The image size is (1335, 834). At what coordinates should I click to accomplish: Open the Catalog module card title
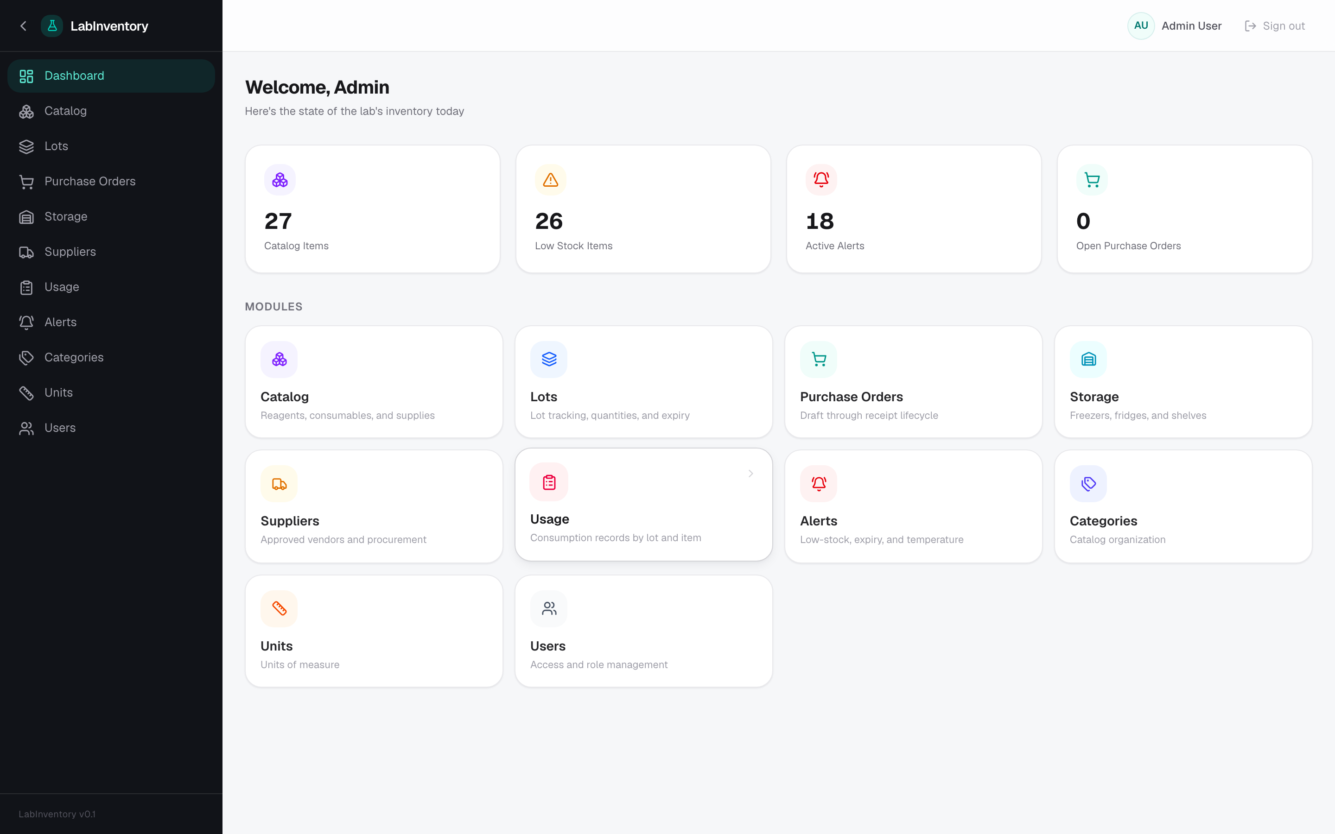coord(285,397)
